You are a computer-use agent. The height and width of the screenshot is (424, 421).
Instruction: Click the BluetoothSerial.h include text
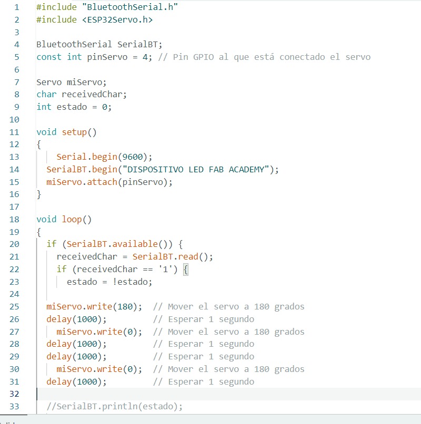[130, 7]
